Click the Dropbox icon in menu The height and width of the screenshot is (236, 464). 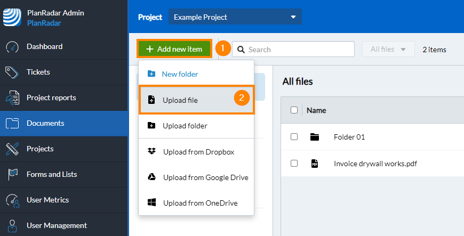[x=151, y=152]
